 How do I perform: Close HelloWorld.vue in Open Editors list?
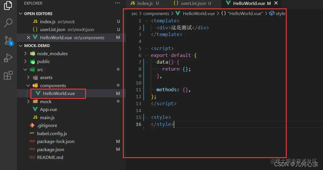point(28,37)
